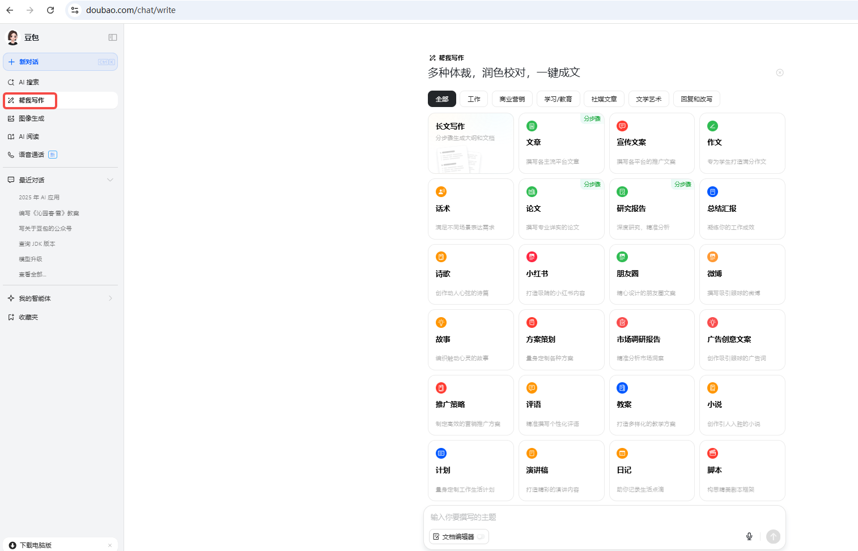Screen dimensions: 858x551
Task: Click the red 脚本 card icon
Action: pyautogui.click(x=713, y=454)
